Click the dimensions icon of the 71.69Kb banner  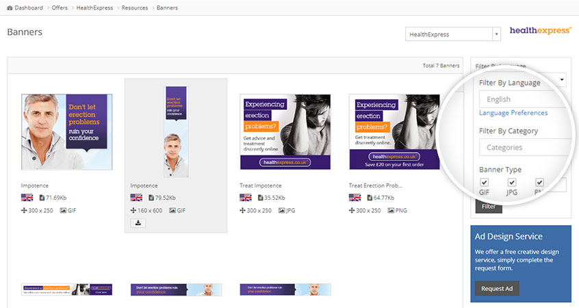24,210
